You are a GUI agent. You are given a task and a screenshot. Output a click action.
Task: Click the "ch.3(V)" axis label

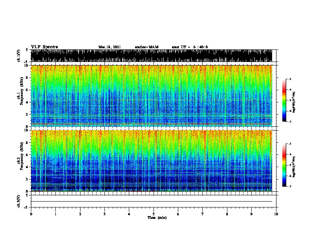18,201
